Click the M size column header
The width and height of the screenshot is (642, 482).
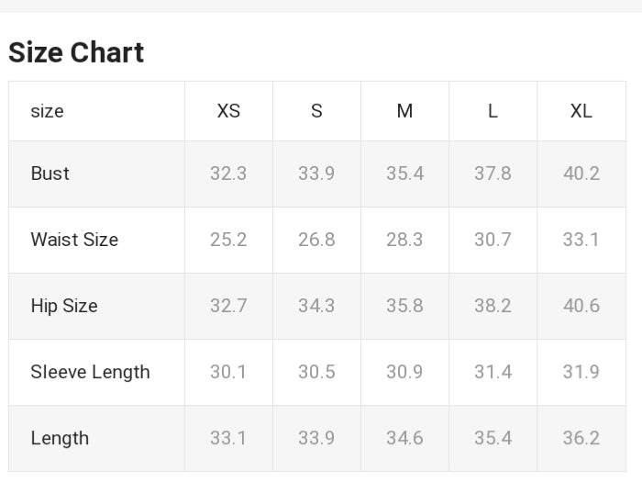[x=404, y=111]
